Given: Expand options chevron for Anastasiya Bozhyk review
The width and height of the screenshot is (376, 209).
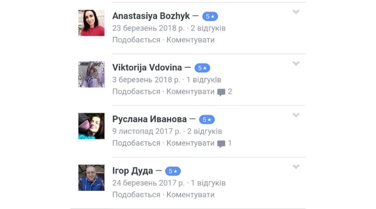Looking at the screenshot, I should [x=296, y=12].
